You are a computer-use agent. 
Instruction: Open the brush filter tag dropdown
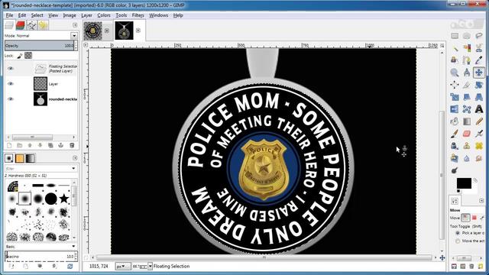pos(73,168)
